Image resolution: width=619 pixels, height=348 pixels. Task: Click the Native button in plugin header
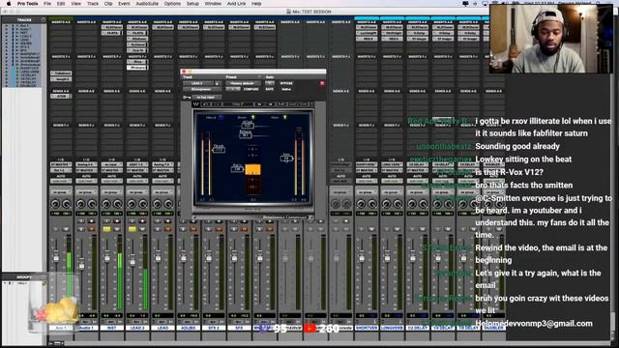coord(286,89)
